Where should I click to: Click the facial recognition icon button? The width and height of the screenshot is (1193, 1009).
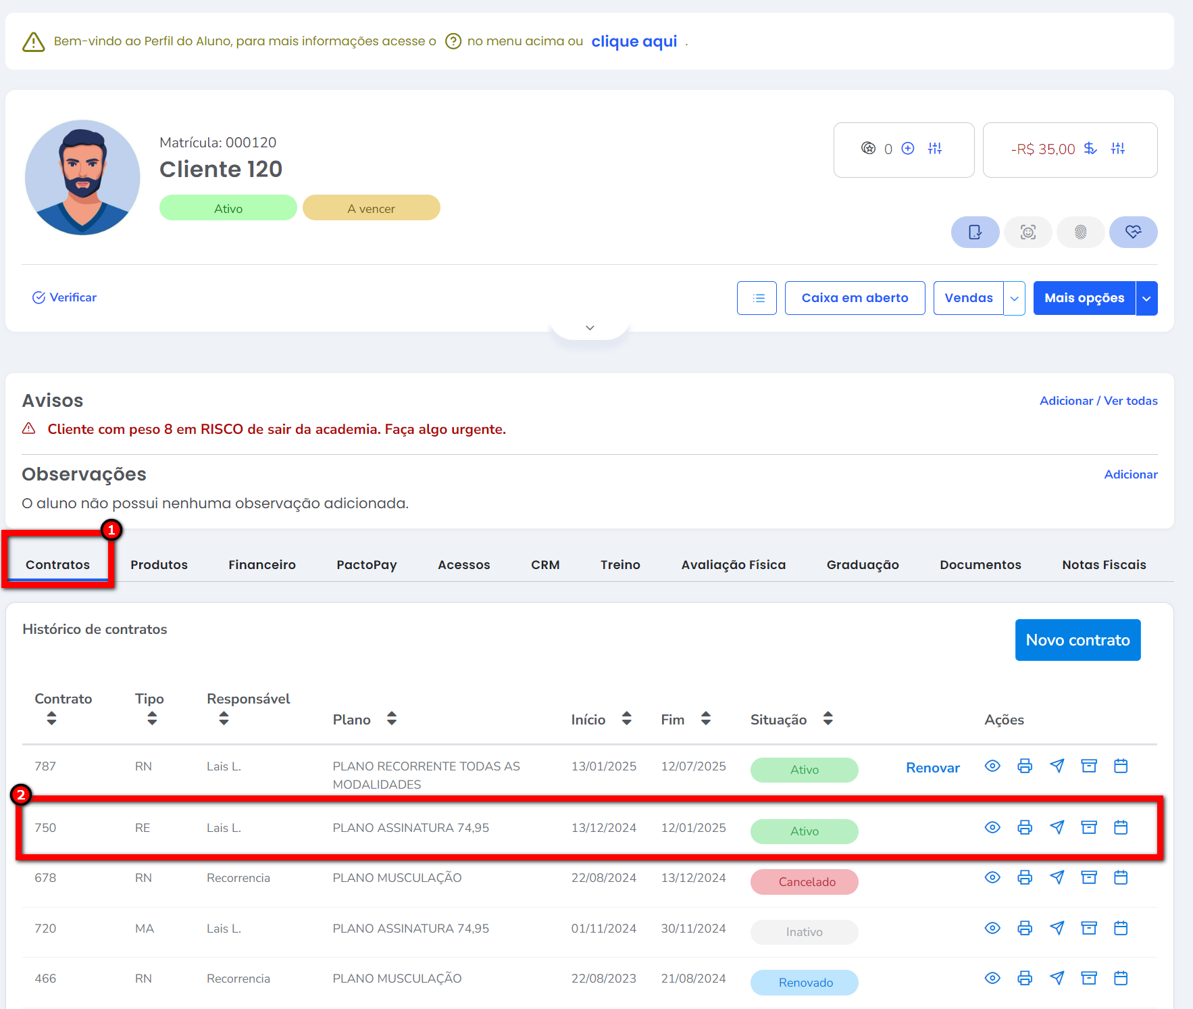pos(1027,232)
